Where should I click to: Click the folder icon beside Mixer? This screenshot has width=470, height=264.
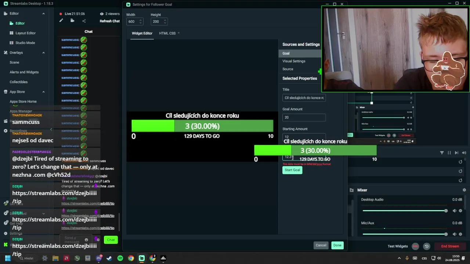pyautogui.click(x=351, y=190)
